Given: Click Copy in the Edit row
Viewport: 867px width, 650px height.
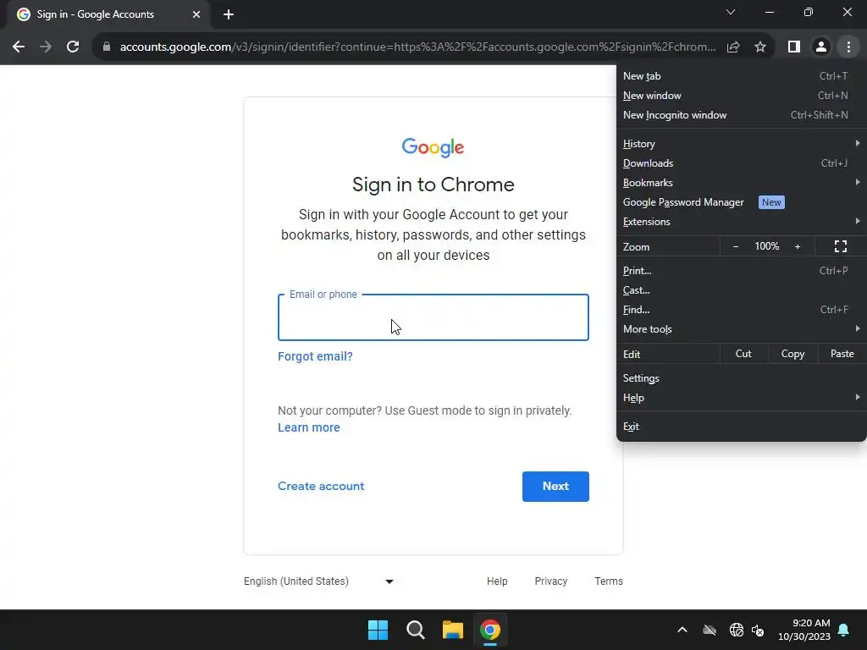Looking at the screenshot, I should point(792,354).
